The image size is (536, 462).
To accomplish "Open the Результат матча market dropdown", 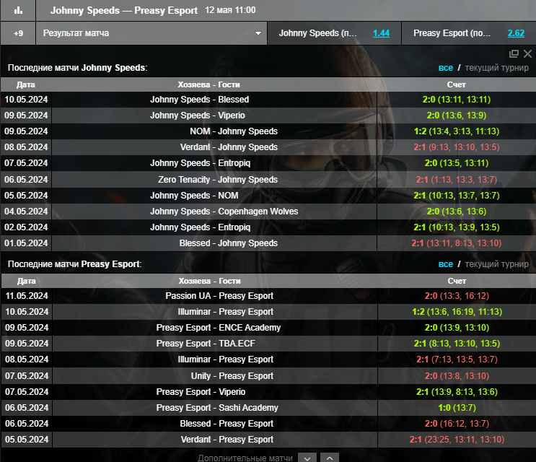I will tap(151, 33).
